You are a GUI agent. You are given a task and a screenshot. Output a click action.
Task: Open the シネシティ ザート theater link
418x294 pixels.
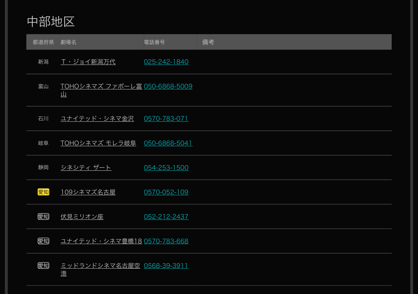[86, 168]
